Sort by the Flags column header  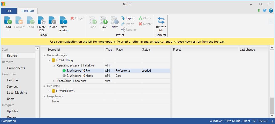point(128,50)
